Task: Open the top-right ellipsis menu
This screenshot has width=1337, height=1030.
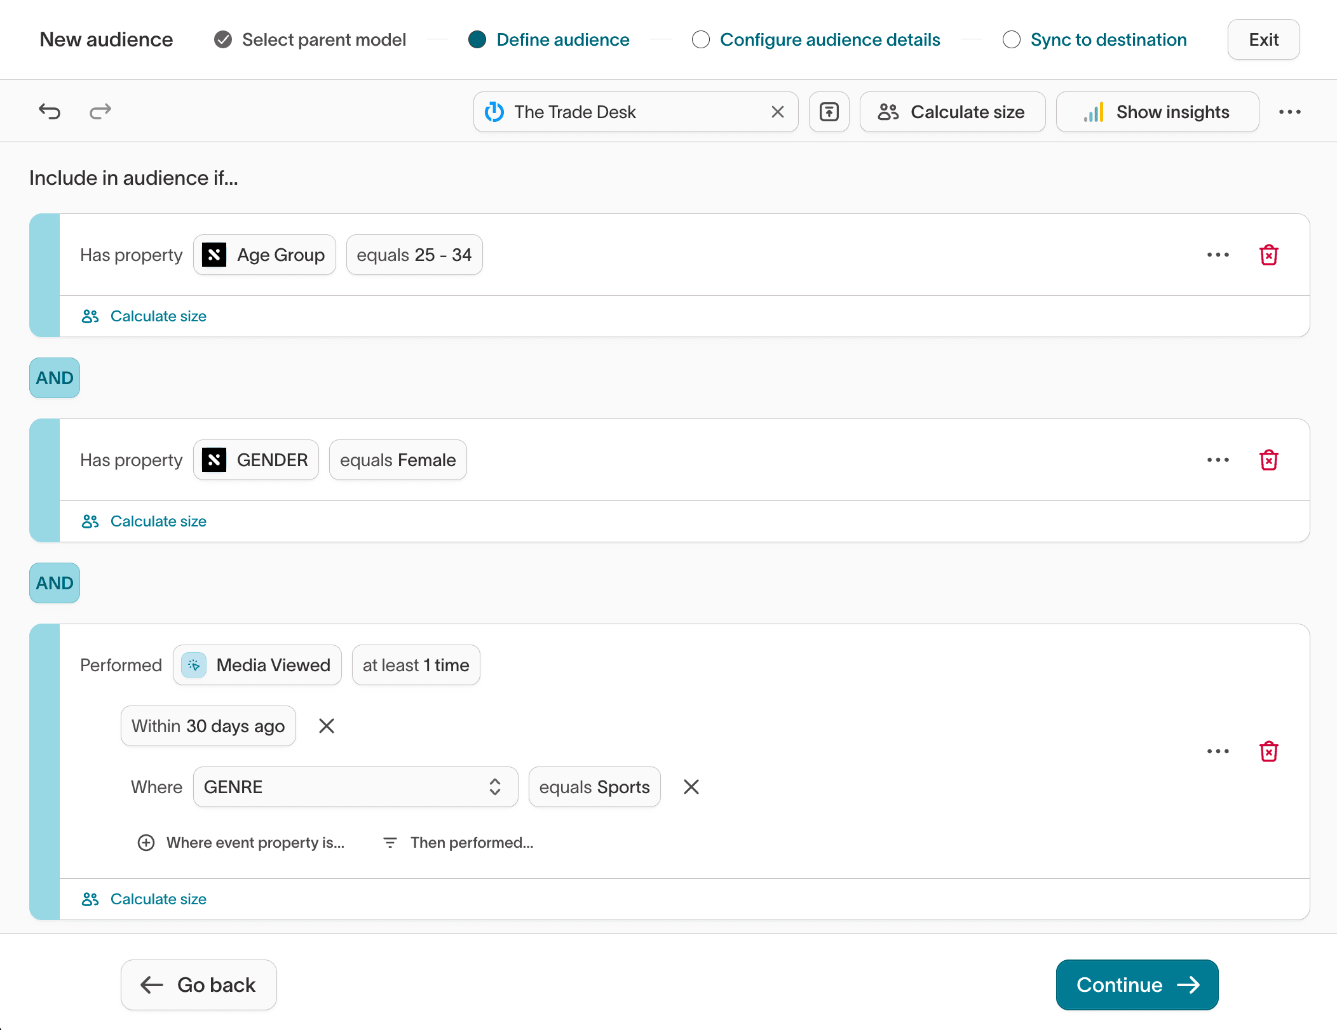Action: [1289, 112]
